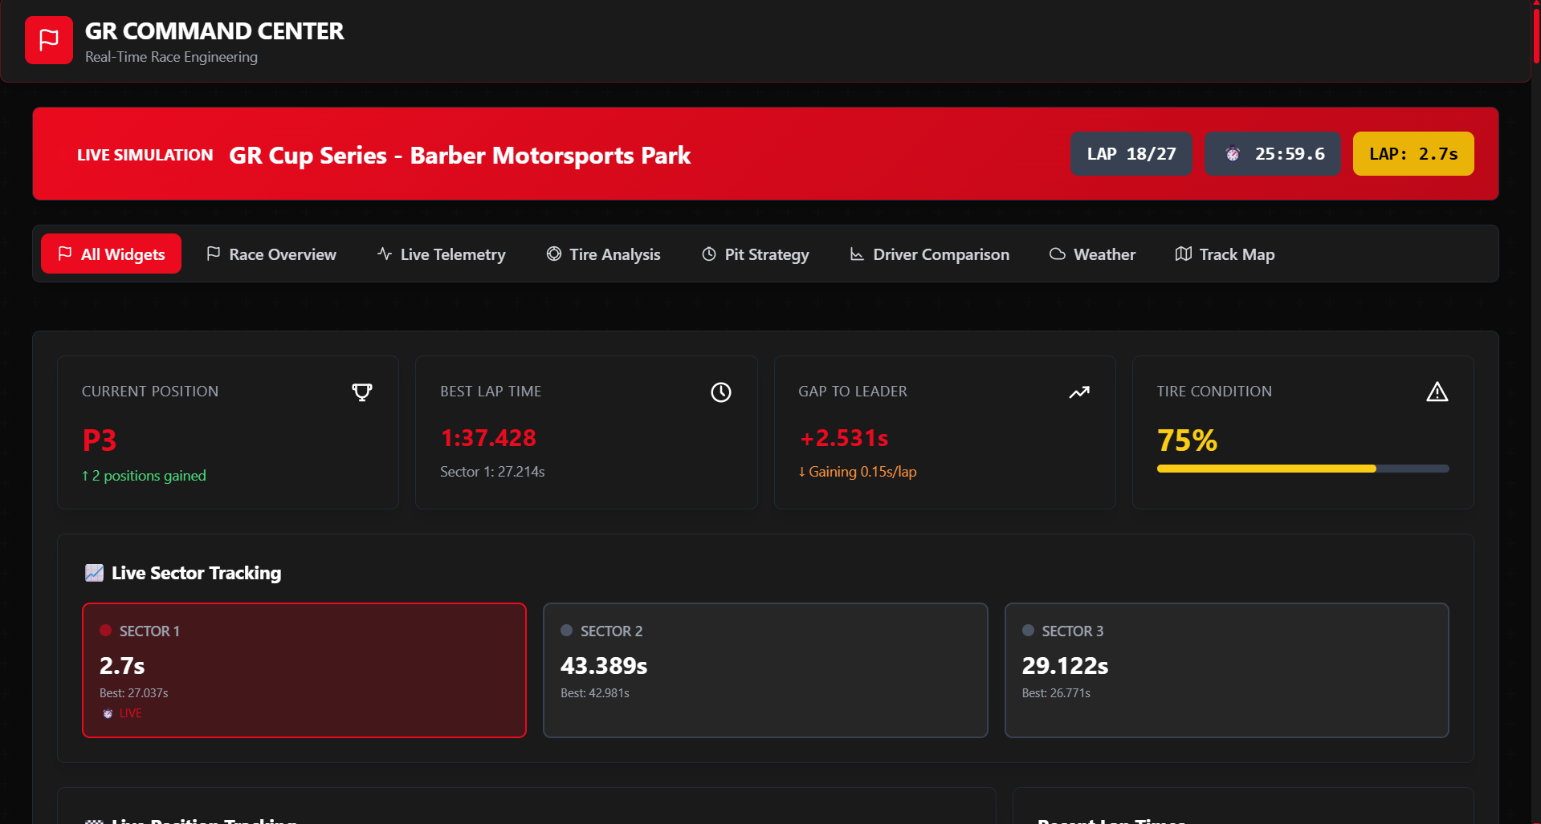This screenshot has width=1541, height=824.
Task: Click the BEST LAP TIME label
Action: [491, 392]
